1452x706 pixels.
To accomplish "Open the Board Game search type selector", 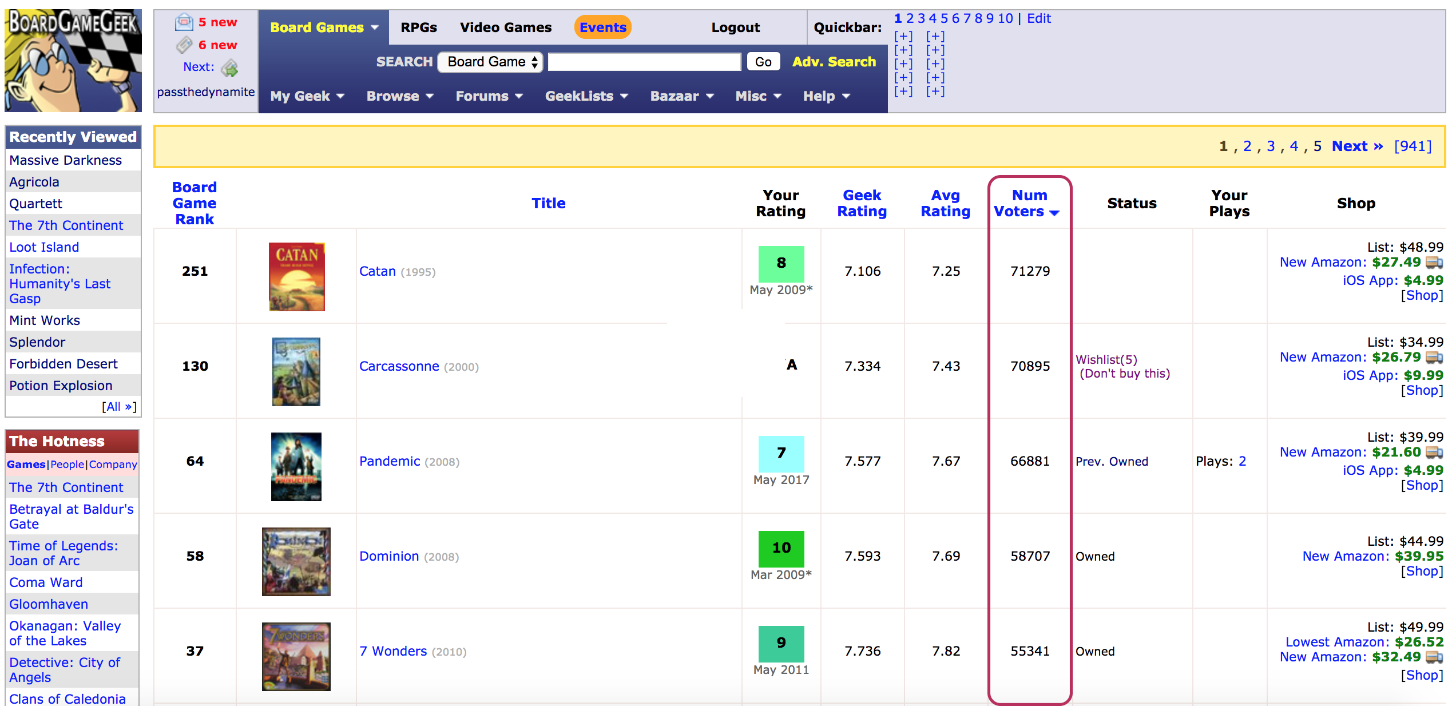I will tap(491, 62).
